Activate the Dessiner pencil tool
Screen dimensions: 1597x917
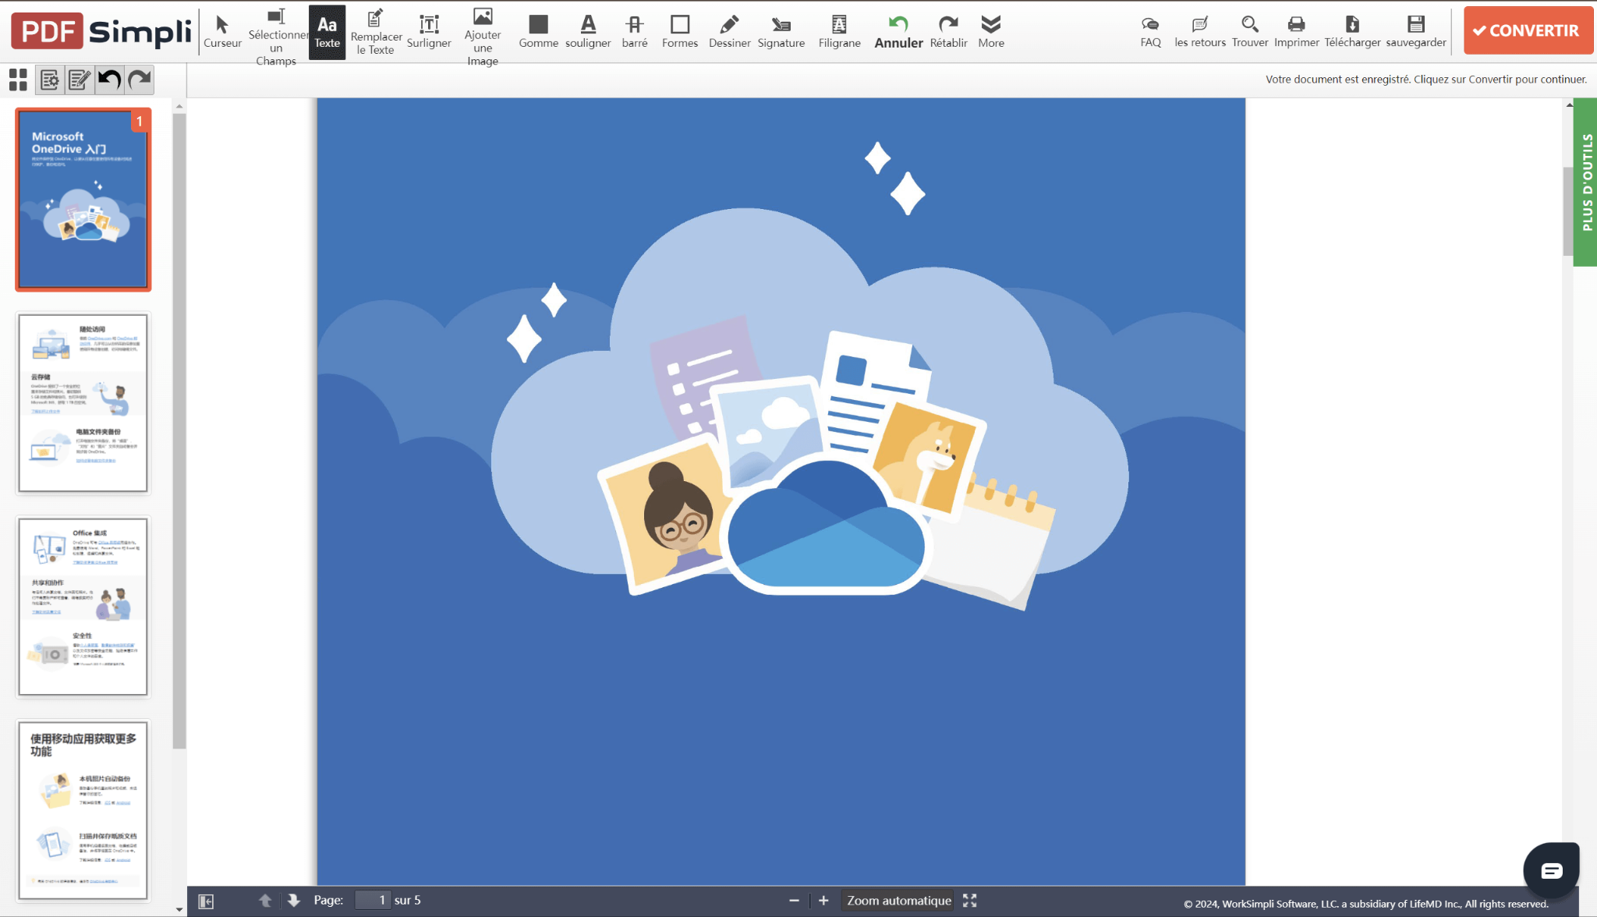pyautogui.click(x=729, y=31)
